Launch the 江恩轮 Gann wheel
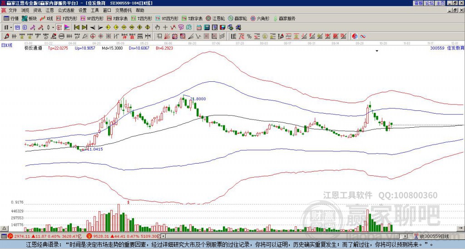 (x=216, y=18)
